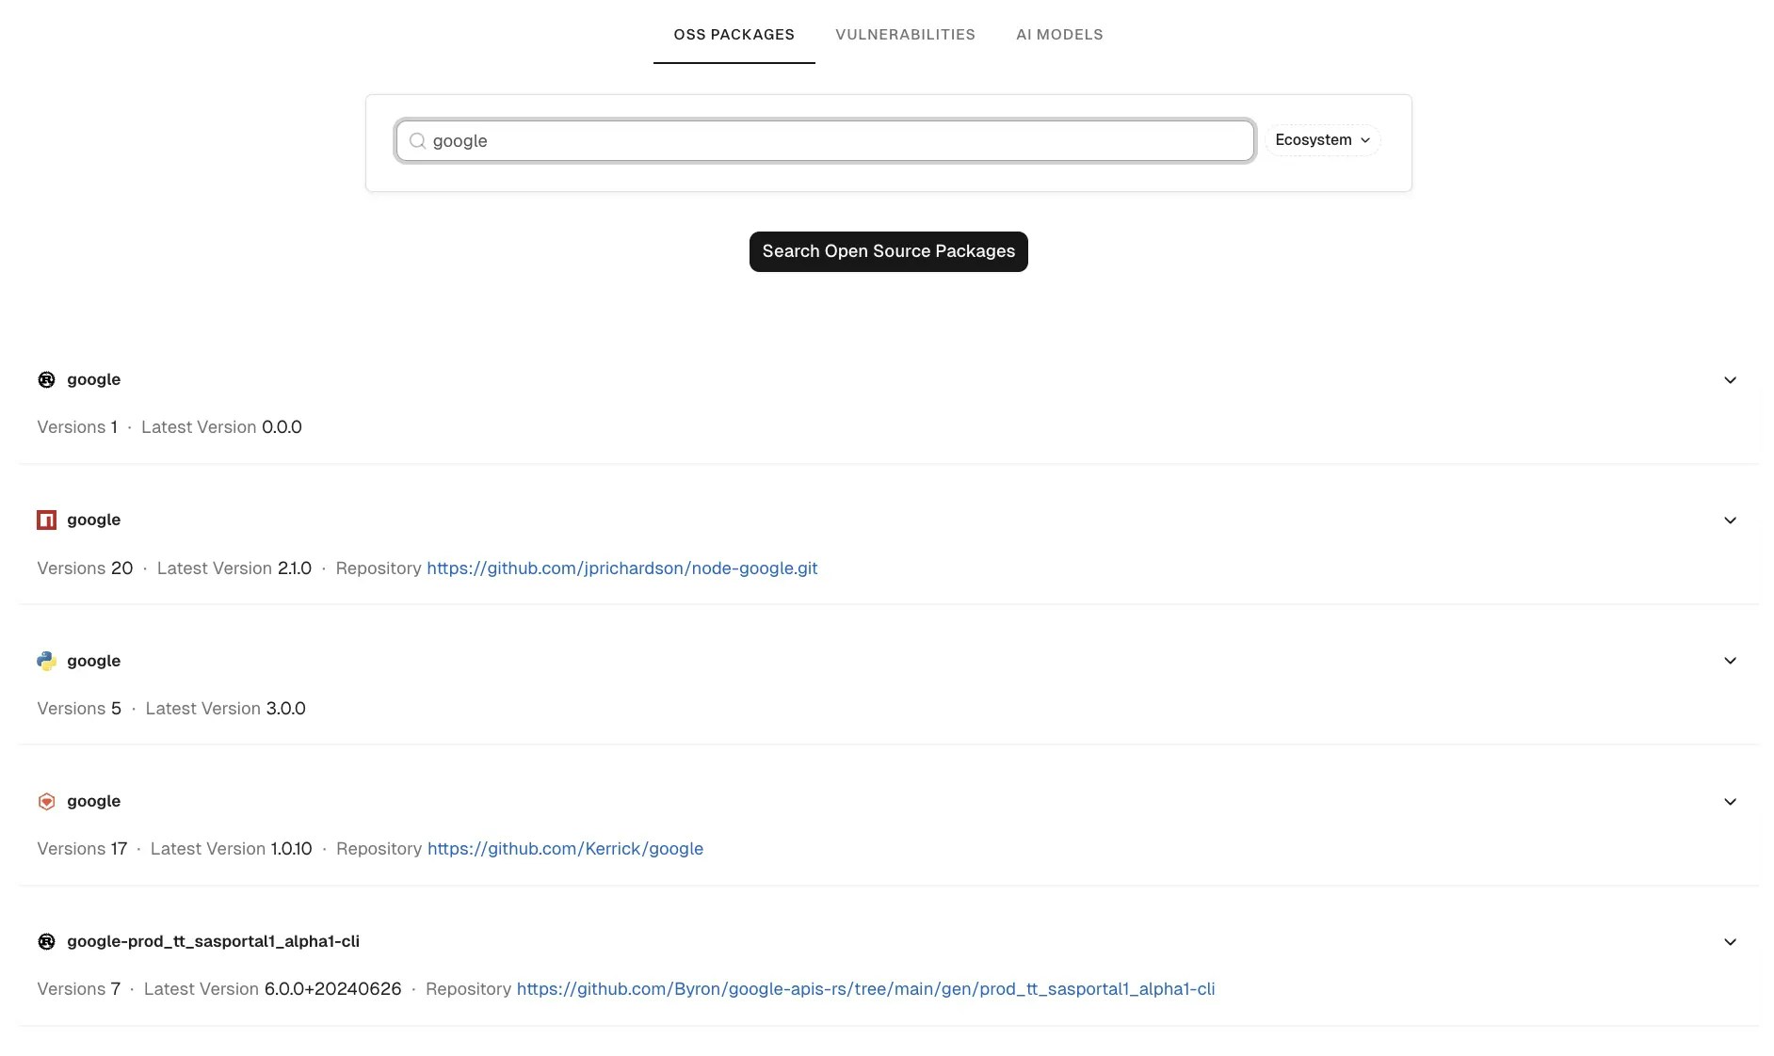Image resolution: width=1774 pixels, height=1056 pixels.
Task: Click the Versions 5 text
Action: coord(79,709)
